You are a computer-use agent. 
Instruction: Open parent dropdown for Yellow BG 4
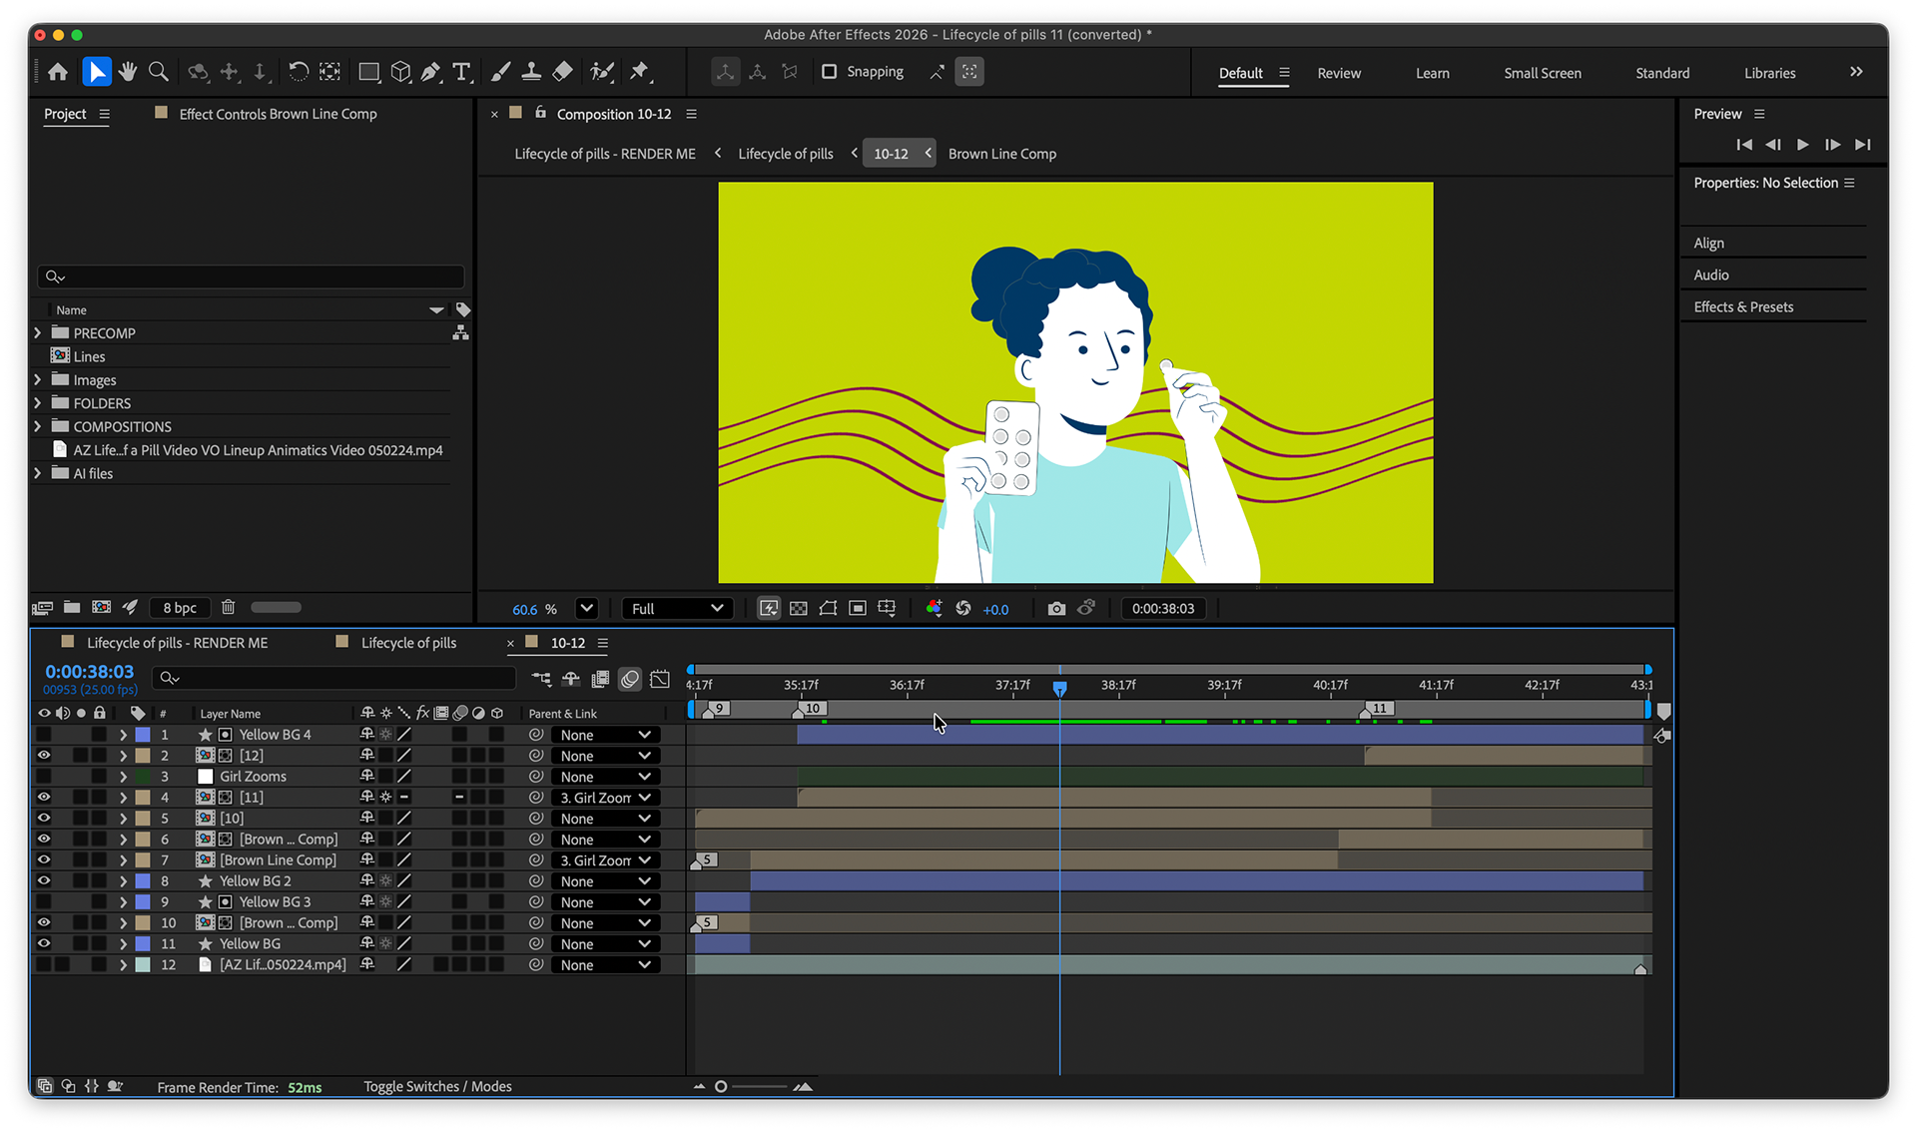click(605, 735)
